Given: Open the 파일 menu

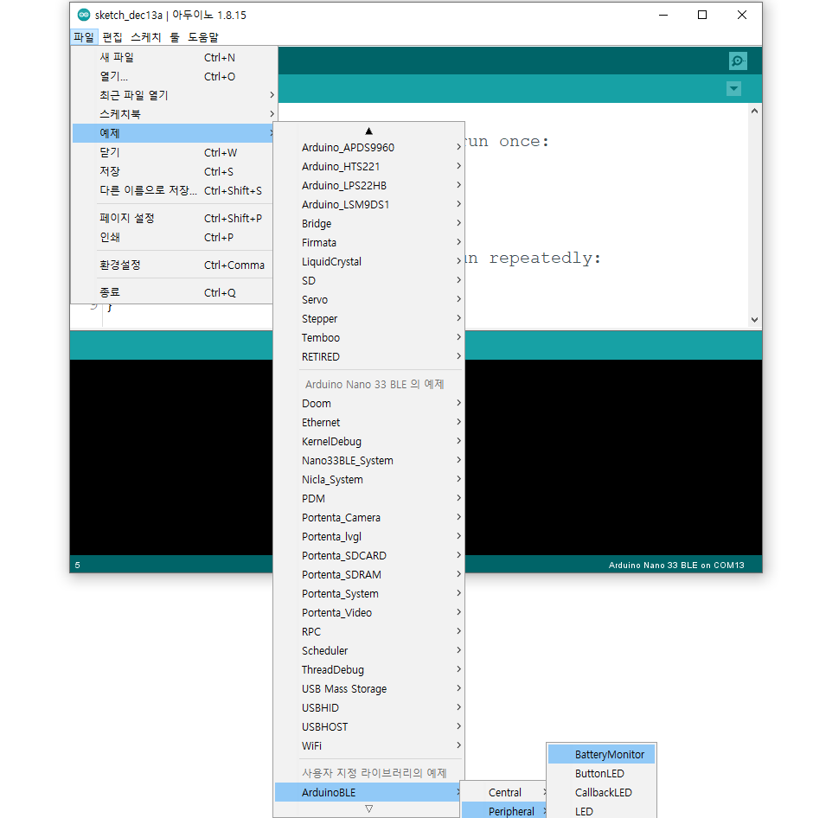Looking at the screenshot, I should coord(84,37).
